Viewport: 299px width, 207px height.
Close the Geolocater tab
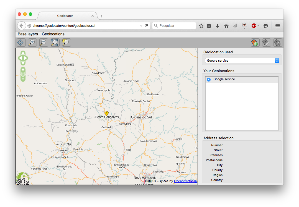pos(93,16)
